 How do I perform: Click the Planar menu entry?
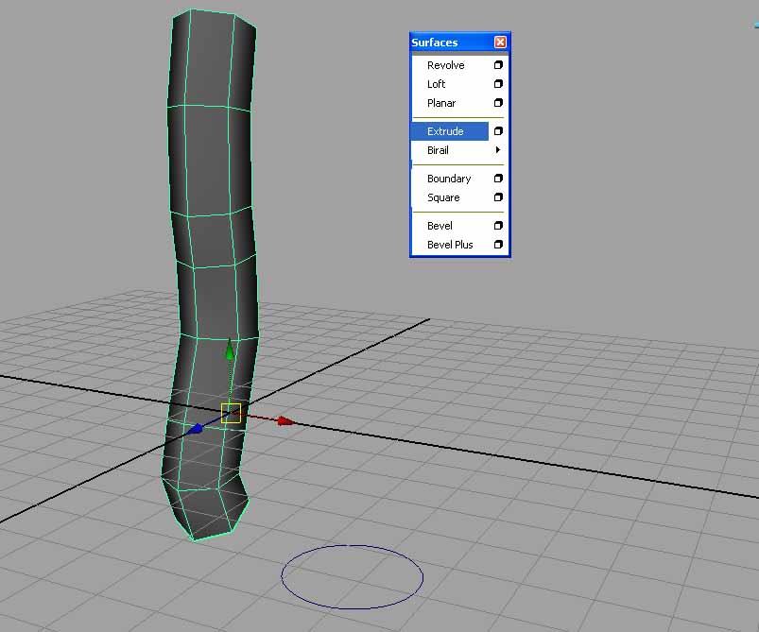(441, 103)
